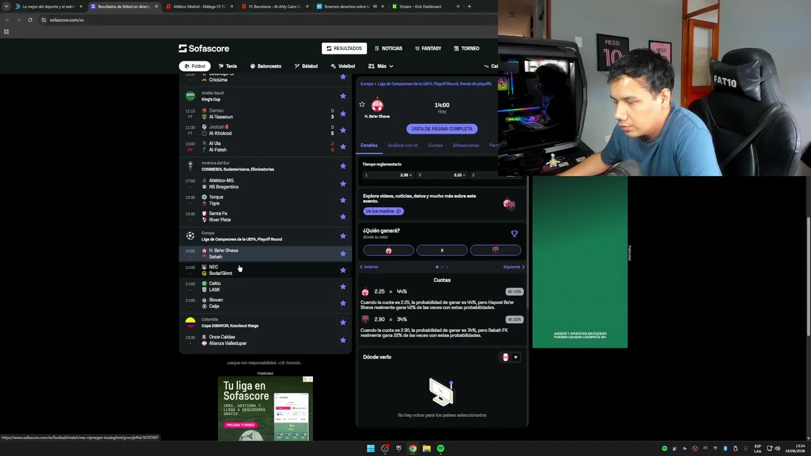Vote for H. Be'er Sheva to win
The height and width of the screenshot is (456, 811).
click(x=388, y=250)
